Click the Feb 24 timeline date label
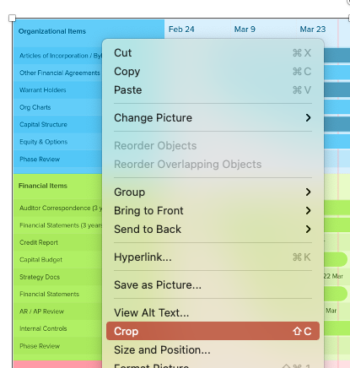 181,30
